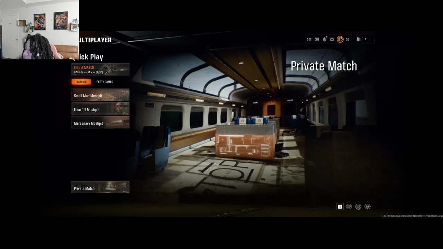Click the white token box labeled 3
This screenshot has width=443, height=249.
[x=340, y=207]
